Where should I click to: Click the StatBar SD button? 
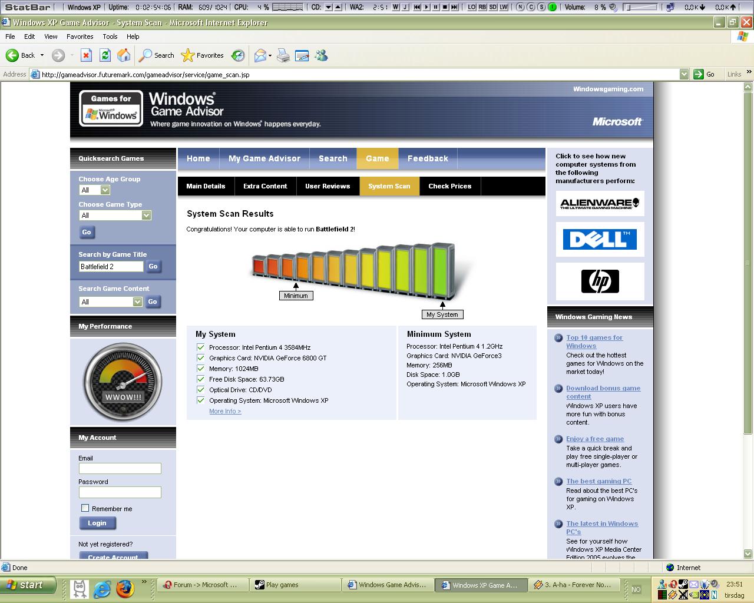click(x=493, y=7)
